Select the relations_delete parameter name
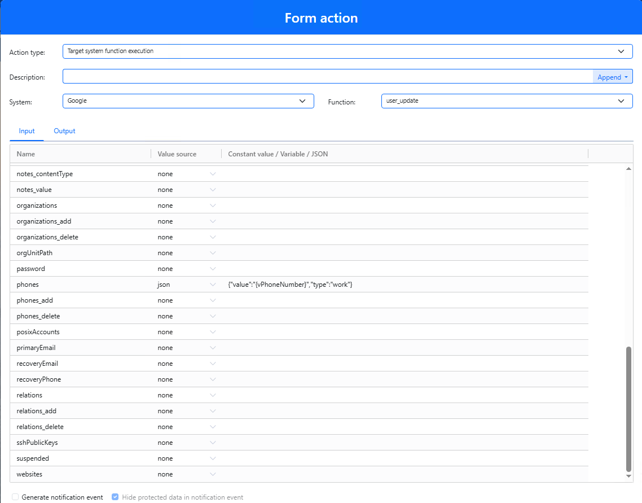This screenshot has height=503, width=642. pyautogui.click(x=40, y=427)
